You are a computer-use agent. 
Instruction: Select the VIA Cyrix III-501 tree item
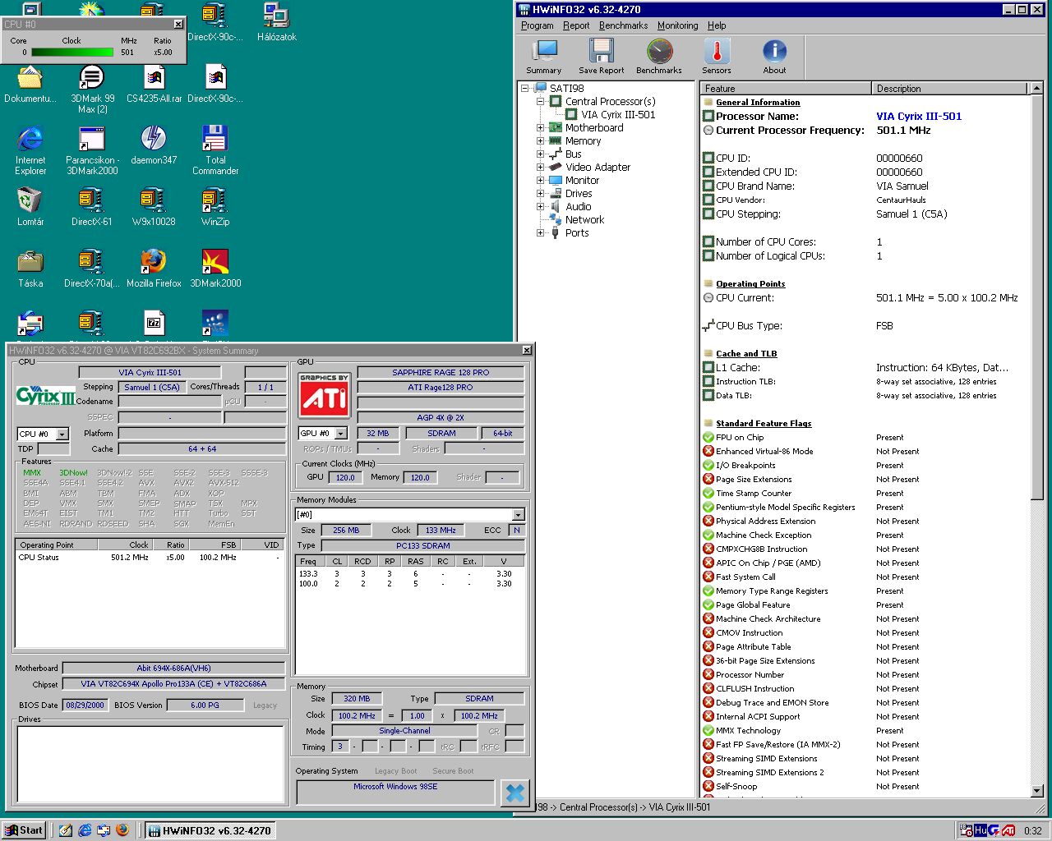coord(618,115)
